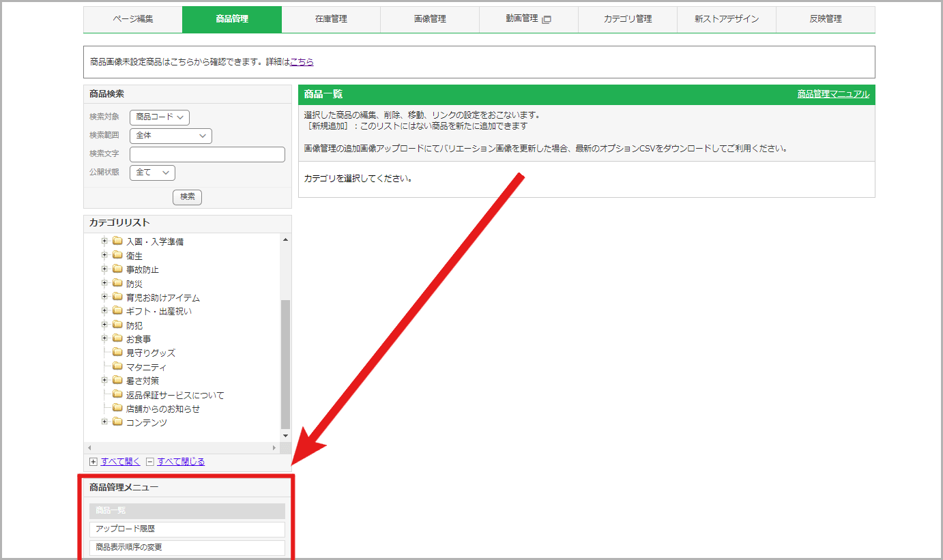This screenshot has height=560, width=943.
Task: Open the 検索範囲 全体 dropdown
Action: 171,136
